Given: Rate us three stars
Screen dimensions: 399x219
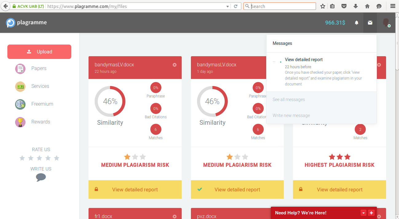Looking at the screenshot, I should 39,158.
